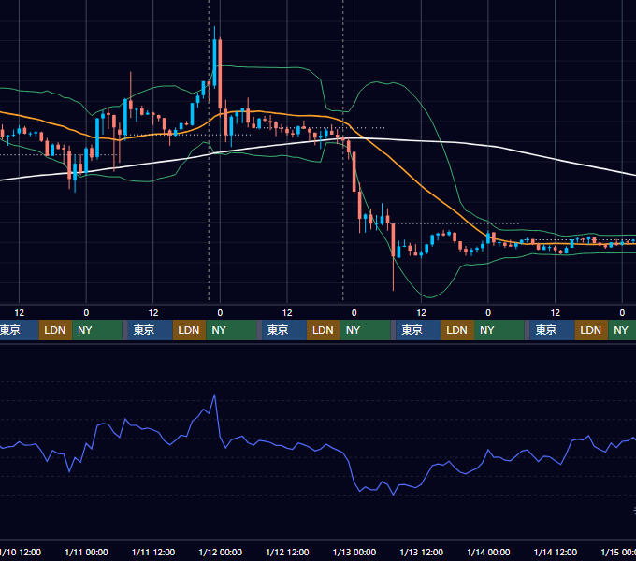This screenshot has width=636, height=561.
Task: Click the 1/13 12:00 date label
Action: coord(422,552)
